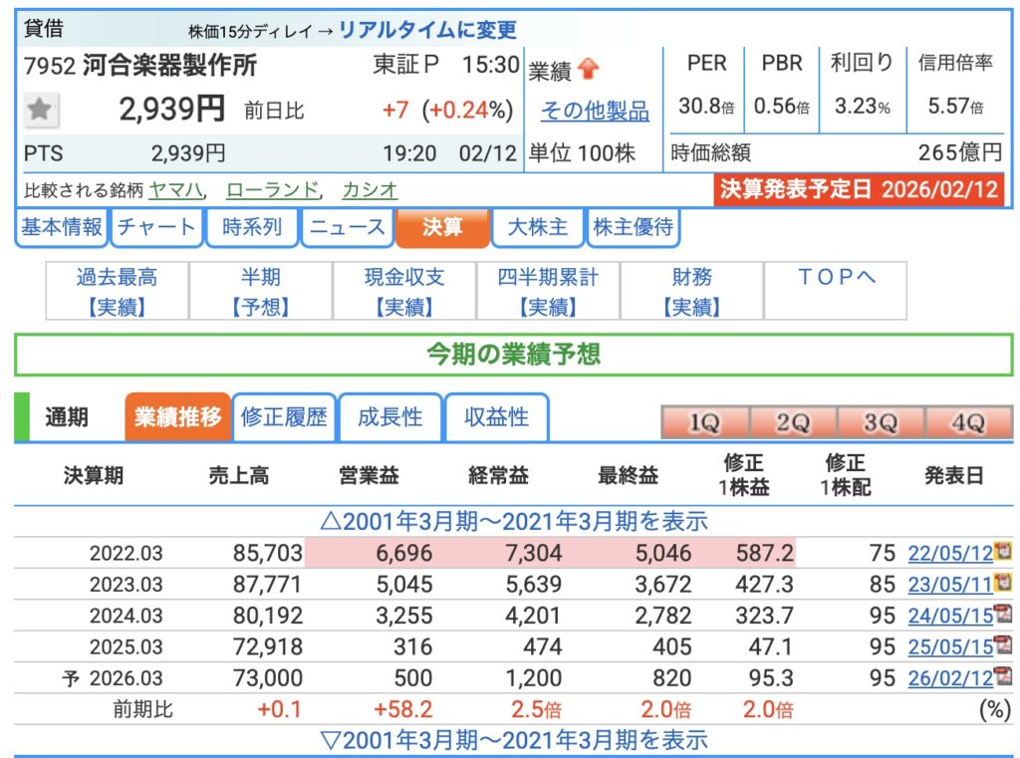Open the PDF icon beside 26/02/12
The width and height of the screenshot is (1020, 758).
1003,677
